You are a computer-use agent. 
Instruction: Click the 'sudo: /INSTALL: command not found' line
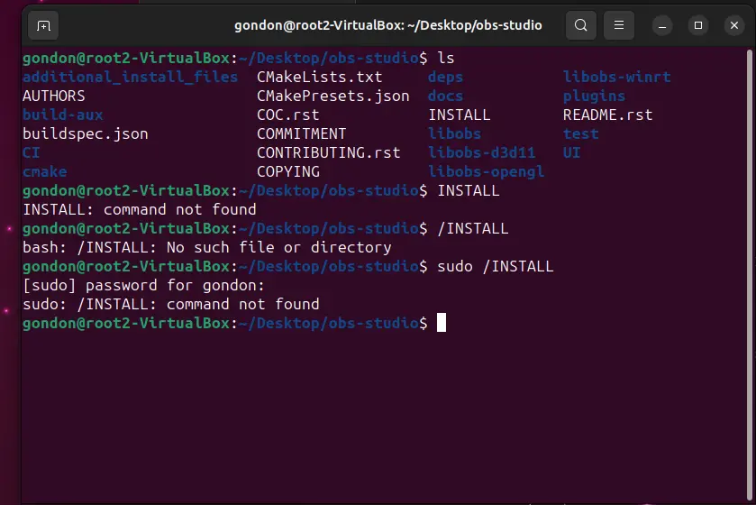[x=170, y=304]
